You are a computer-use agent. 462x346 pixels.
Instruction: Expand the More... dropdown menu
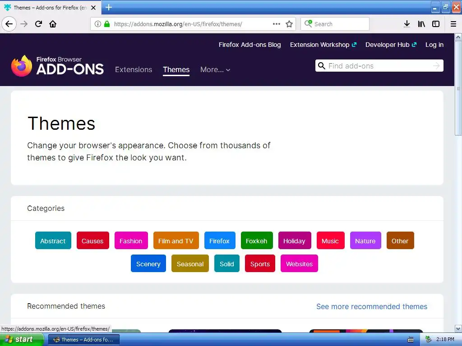coord(215,70)
